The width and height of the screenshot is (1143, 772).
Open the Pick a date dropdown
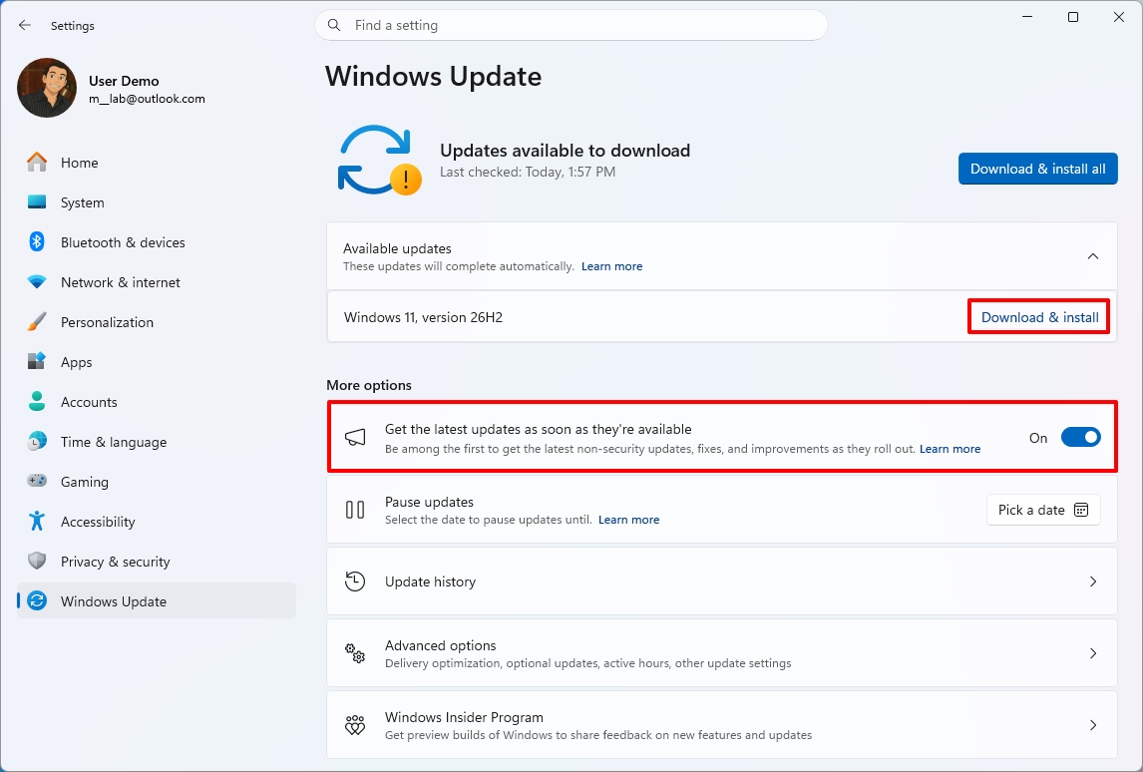1043,510
